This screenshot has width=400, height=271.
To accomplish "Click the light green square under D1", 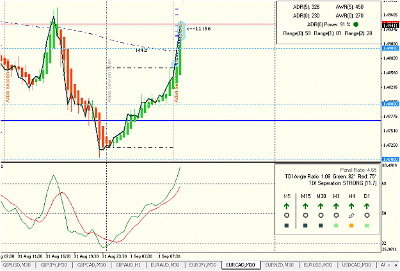I will coord(367,226).
